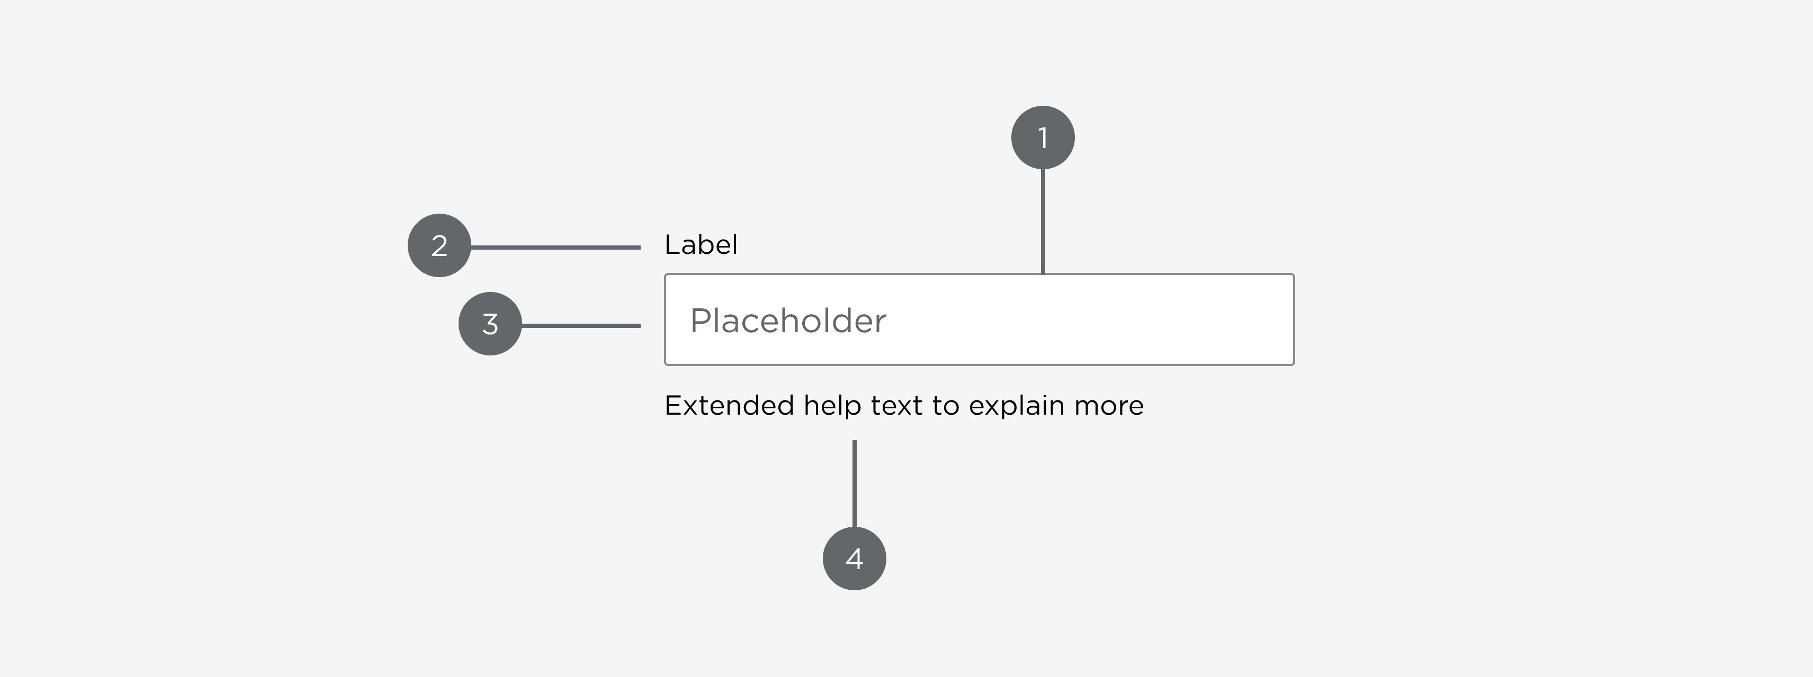Focus the text input field
Viewport: 1813px width, 677px height.
(979, 320)
